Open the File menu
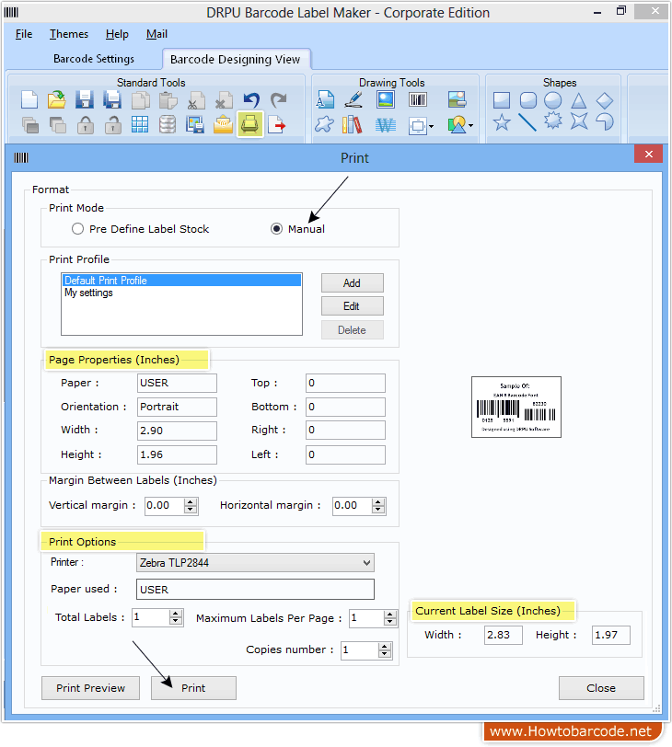 [24, 34]
